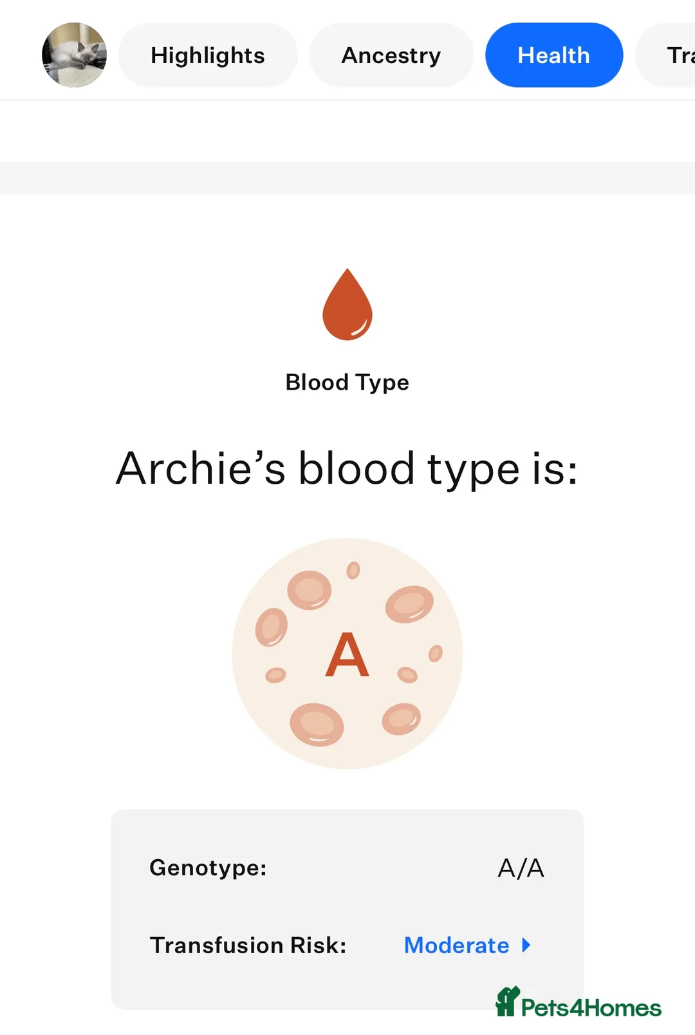Click the "Archie's blood type is:" heading

click(x=347, y=468)
